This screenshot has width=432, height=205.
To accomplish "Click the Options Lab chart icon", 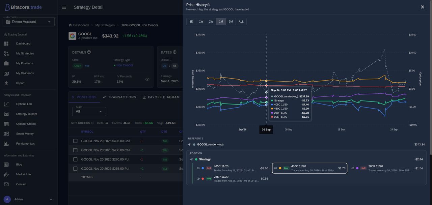I will click(6, 104).
